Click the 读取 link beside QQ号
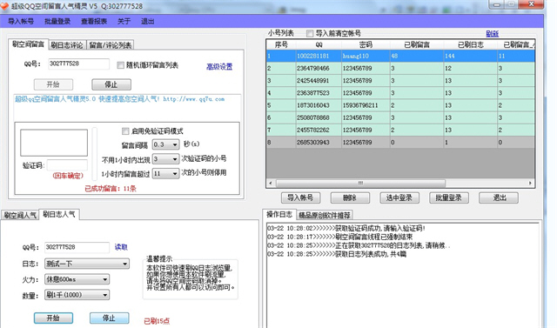This screenshot has height=328, width=557. coord(121,247)
